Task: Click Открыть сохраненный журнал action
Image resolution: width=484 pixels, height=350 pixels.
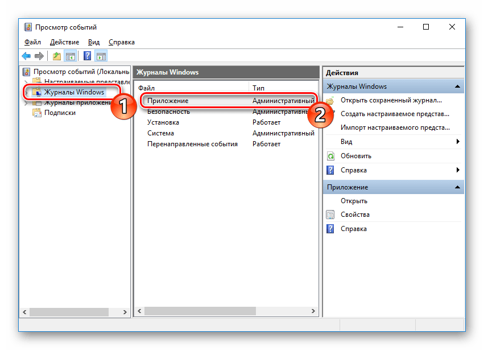Action: [x=391, y=100]
